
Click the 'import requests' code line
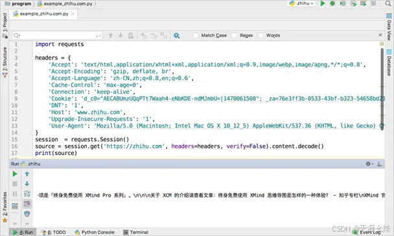(60, 44)
